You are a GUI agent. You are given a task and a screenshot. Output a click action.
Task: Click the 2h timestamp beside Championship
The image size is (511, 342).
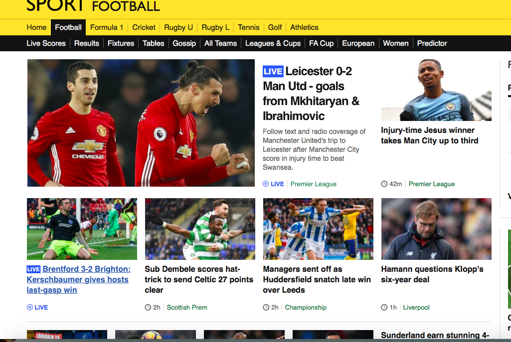(x=275, y=308)
